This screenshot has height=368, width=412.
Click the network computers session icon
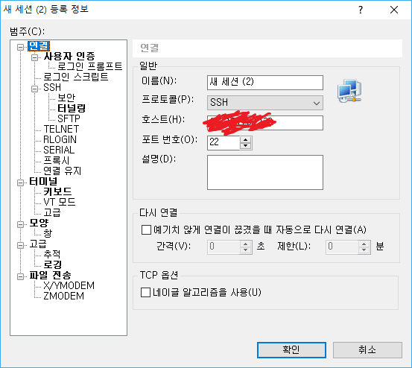coord(349,91)
